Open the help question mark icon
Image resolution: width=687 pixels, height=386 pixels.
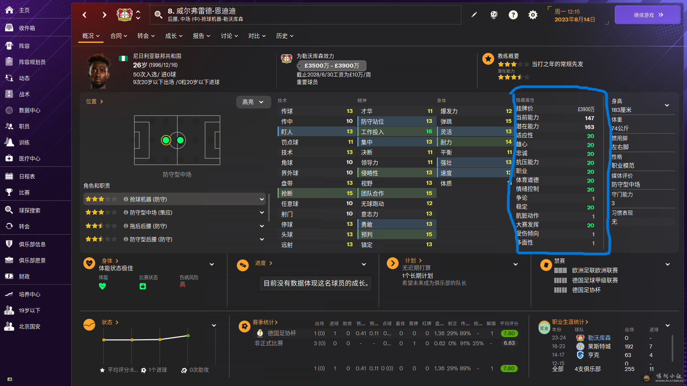(513, 15)
